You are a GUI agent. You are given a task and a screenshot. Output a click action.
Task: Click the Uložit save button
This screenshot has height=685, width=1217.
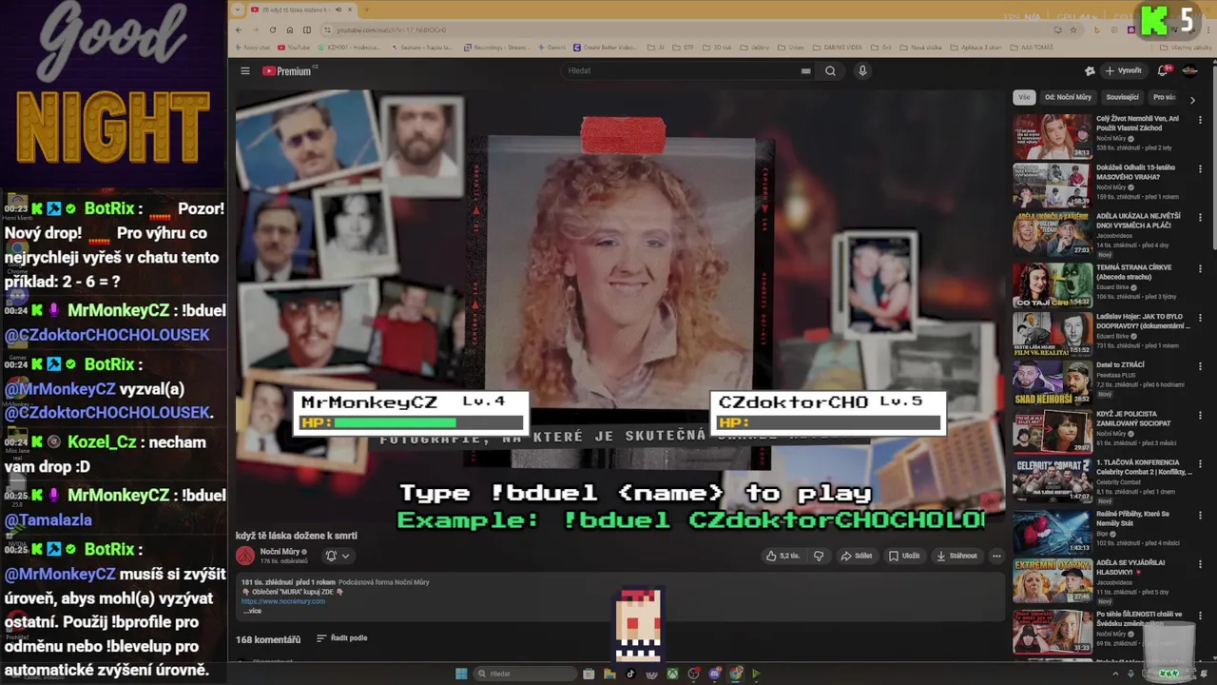tap(904, 556)
